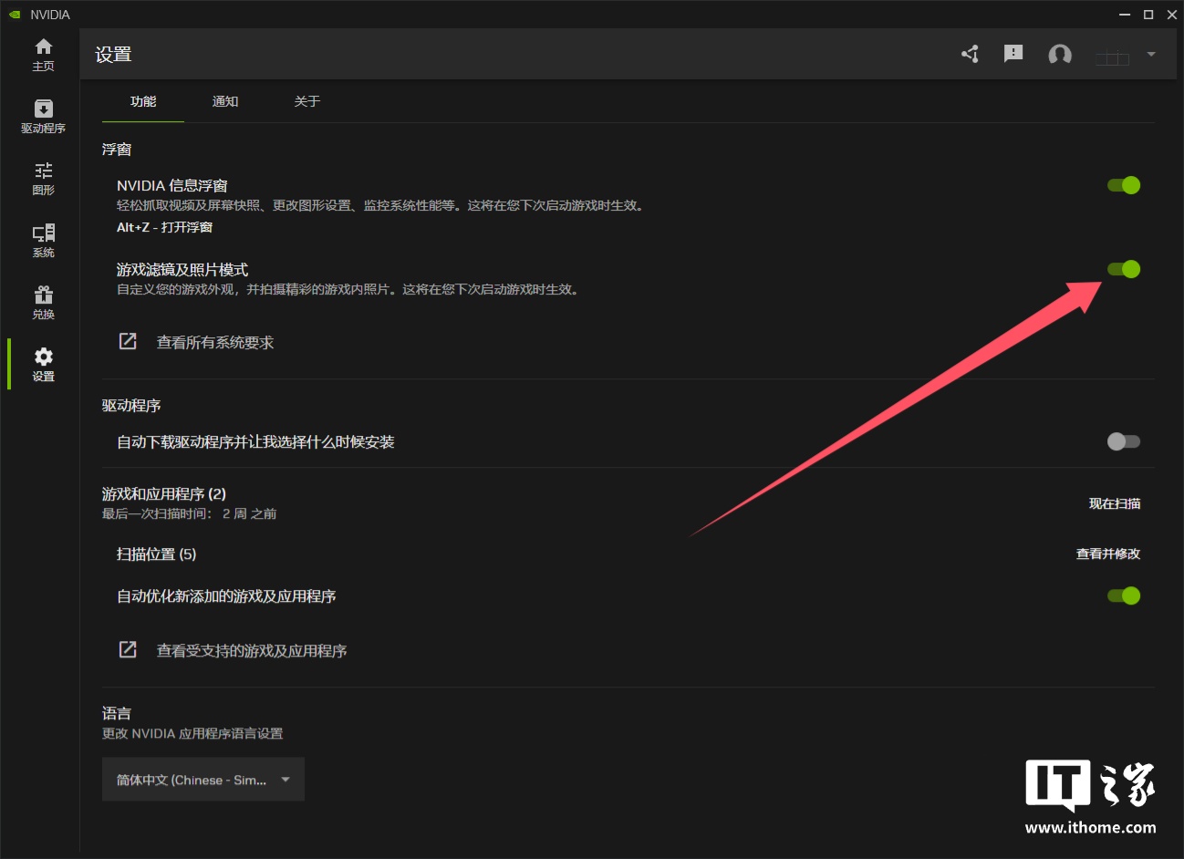Viewport: 1184px width, 859px height.
Task: Turn off 游戏滤镜及照片模式
Action: [1124, 269]
